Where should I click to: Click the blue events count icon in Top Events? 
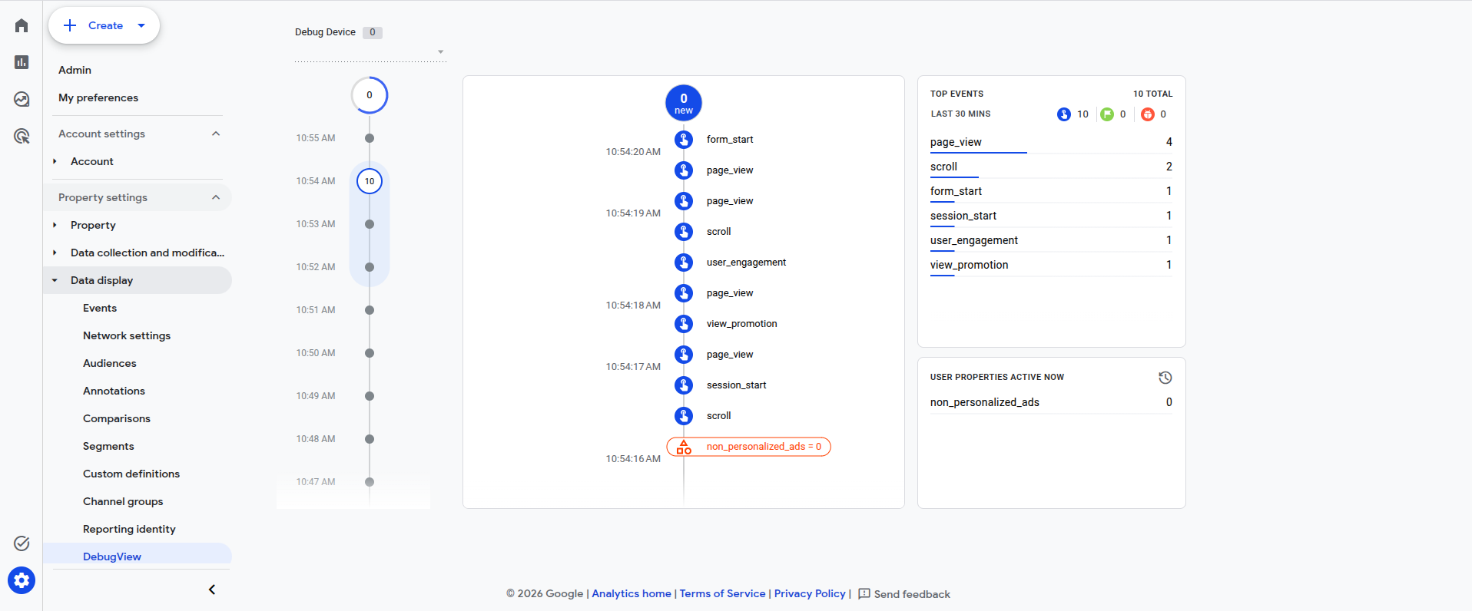pyautogui.click(x=1064, y=114)
